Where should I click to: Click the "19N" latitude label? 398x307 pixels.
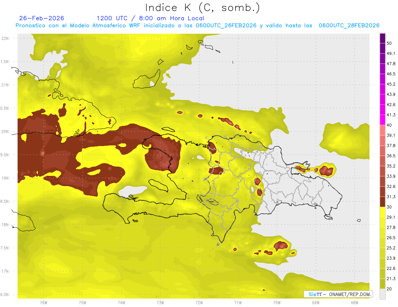point(6,178)
